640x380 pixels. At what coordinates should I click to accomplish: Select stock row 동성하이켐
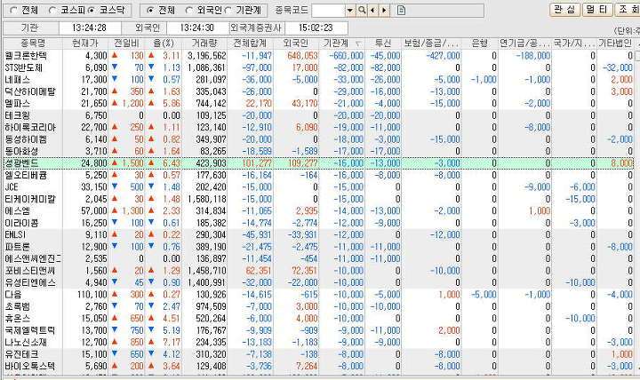coord(318,139)
